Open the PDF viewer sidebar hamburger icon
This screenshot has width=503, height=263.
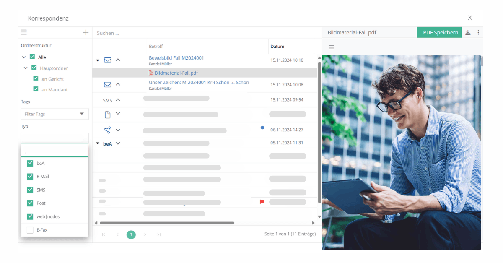(331, 47)
